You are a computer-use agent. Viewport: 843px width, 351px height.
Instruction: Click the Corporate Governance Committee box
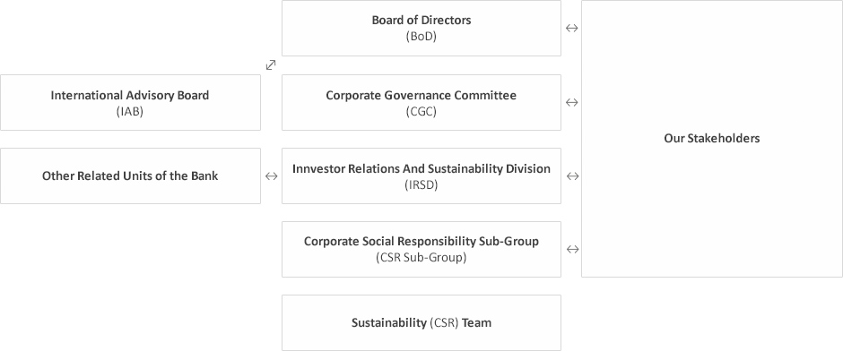[x=421, y=102]
